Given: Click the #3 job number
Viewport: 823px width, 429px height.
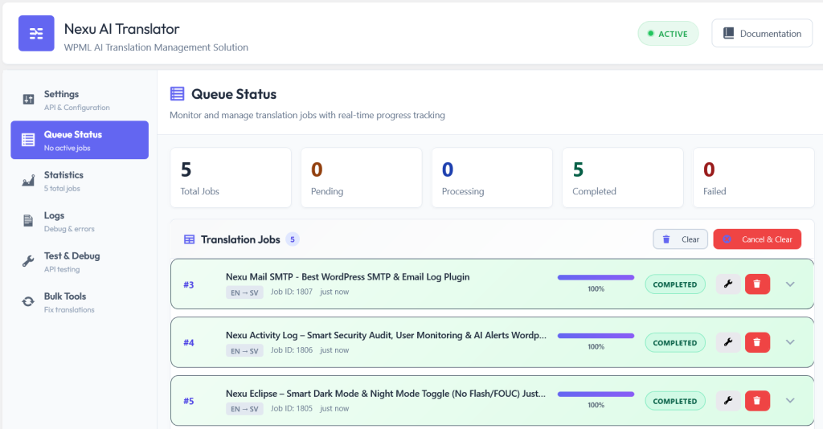Looking at the screenshot, I should pos(188,284).
